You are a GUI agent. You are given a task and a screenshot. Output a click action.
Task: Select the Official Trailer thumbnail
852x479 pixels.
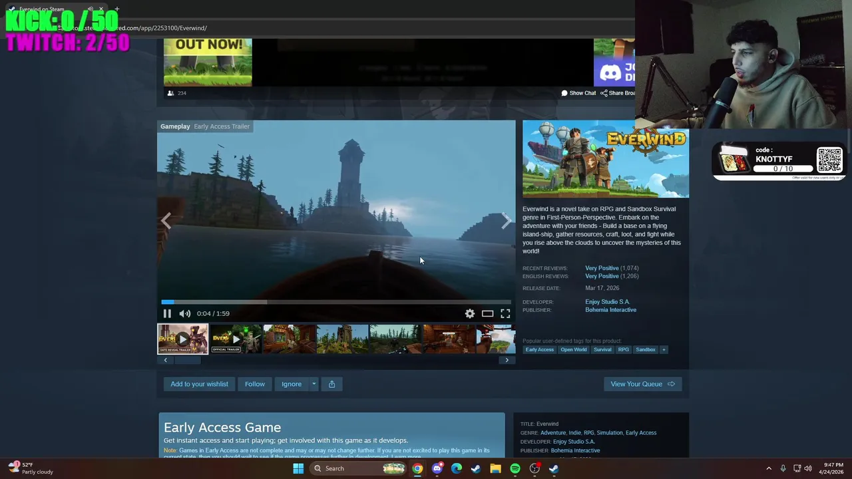236,339
